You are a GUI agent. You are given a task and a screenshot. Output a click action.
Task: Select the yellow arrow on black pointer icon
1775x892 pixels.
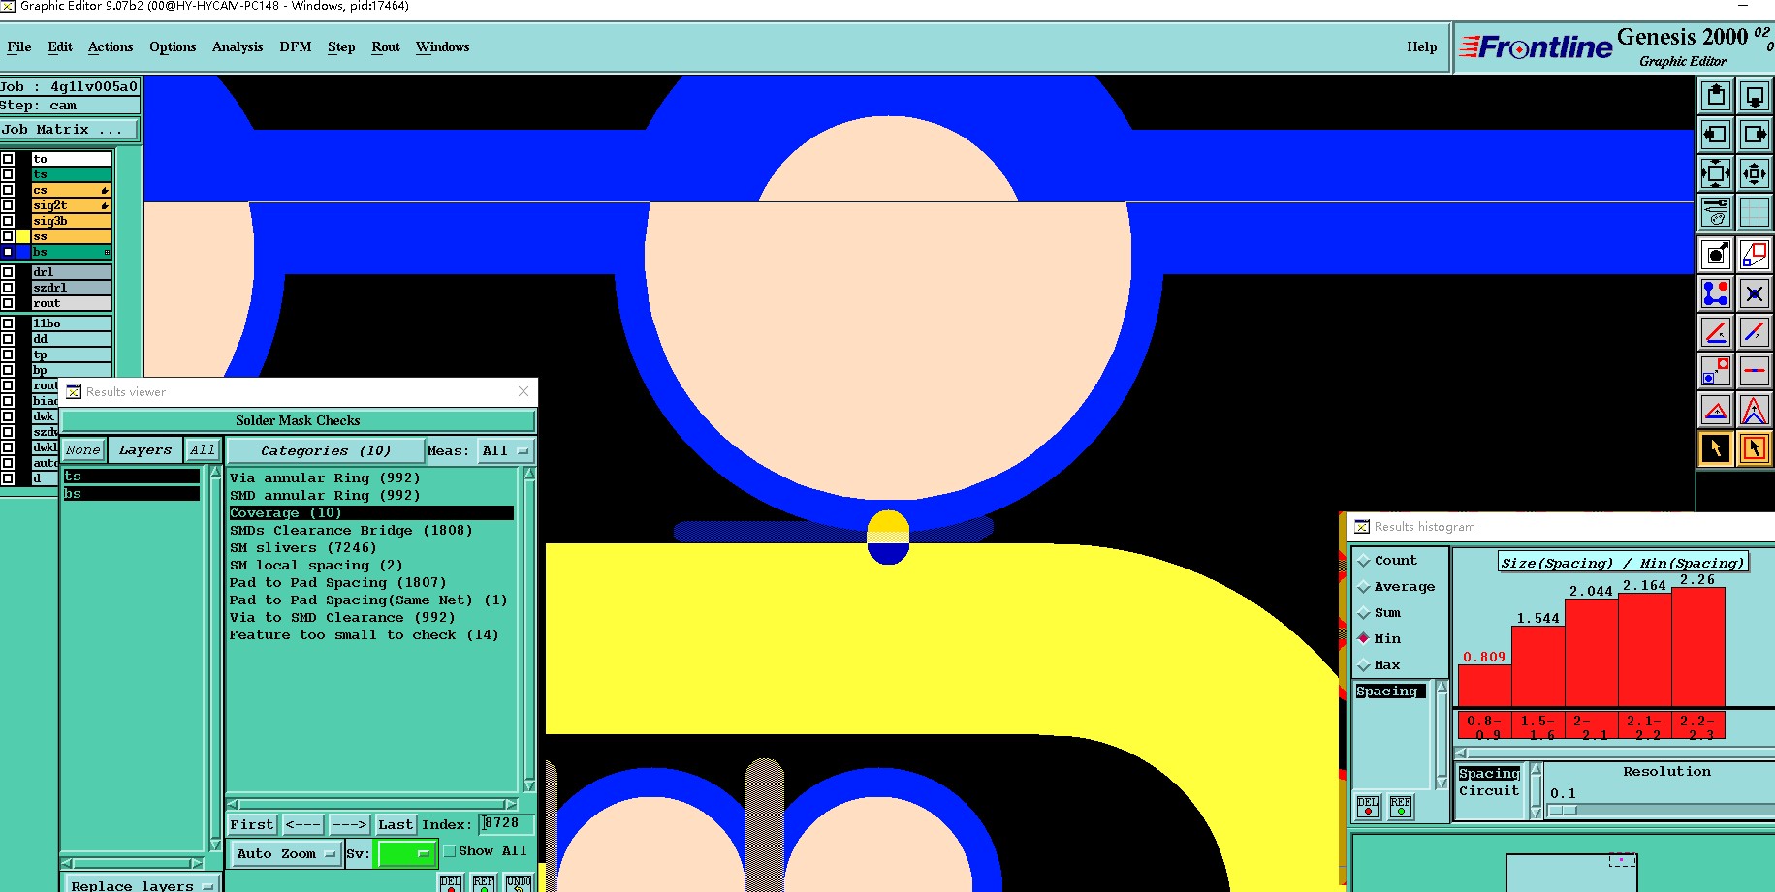1716,448
